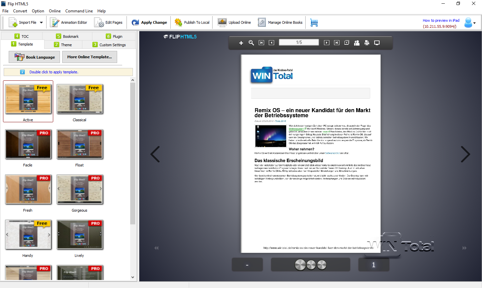Image resolution: width=482 pixels, height=288 pixels.
Task: Switch to the Plugin tab
Action: 114,36
